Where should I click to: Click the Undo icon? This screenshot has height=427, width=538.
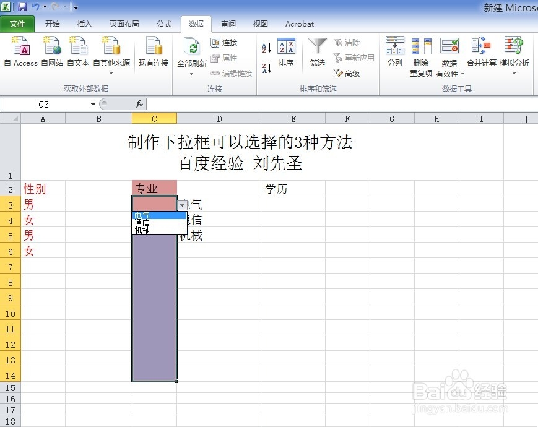click(35, 6)
